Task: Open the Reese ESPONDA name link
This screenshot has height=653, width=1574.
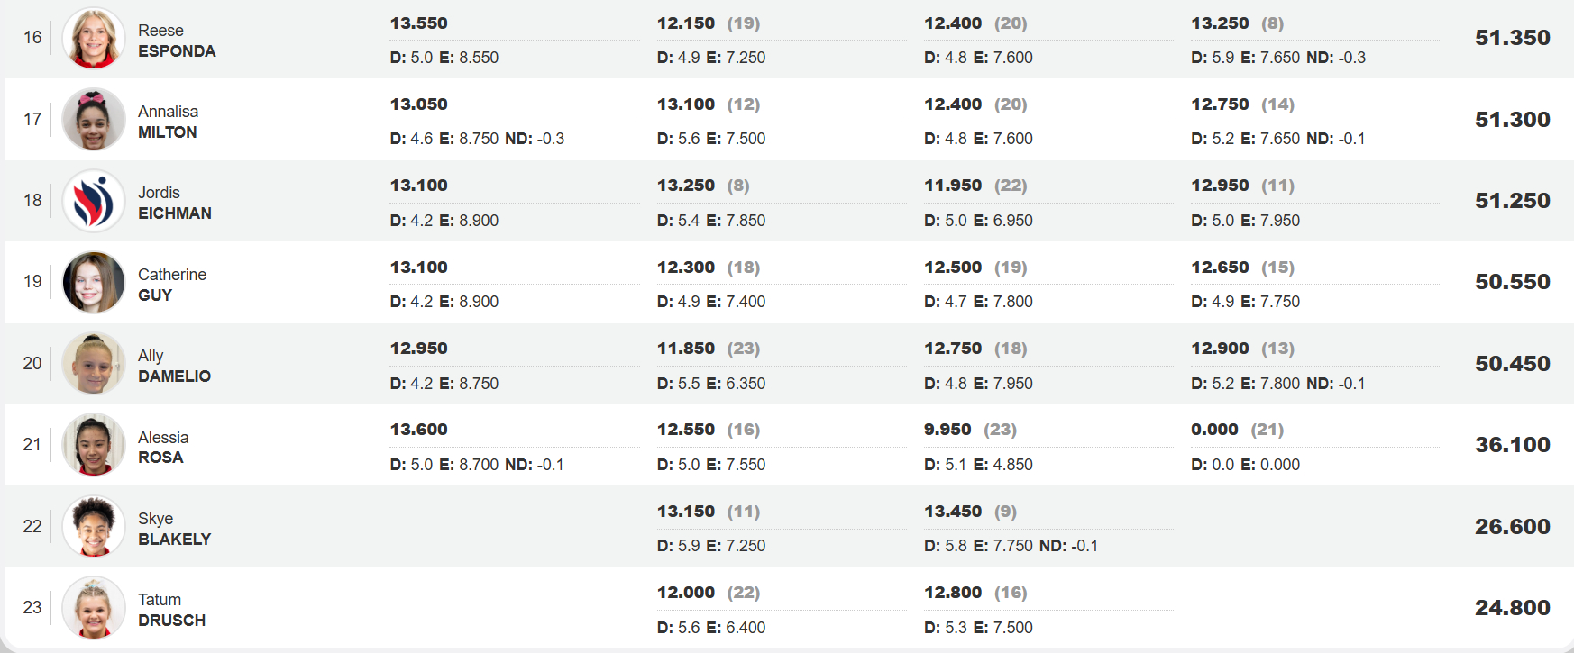Action: coord(177,41)
